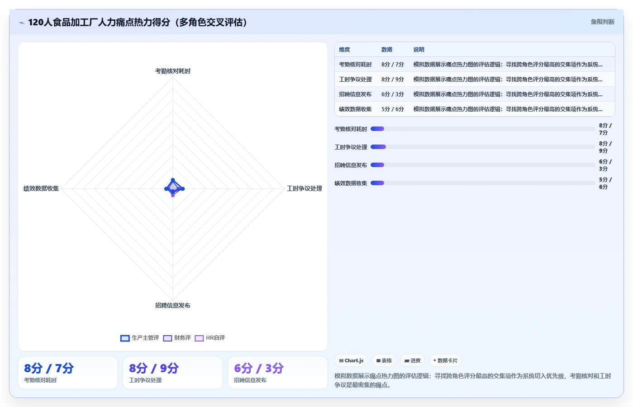Image resolution: width=633 pixels, height=407 pixels.
Task: Click the description in the 绩效数据收集 row
Action: [508, 109]
